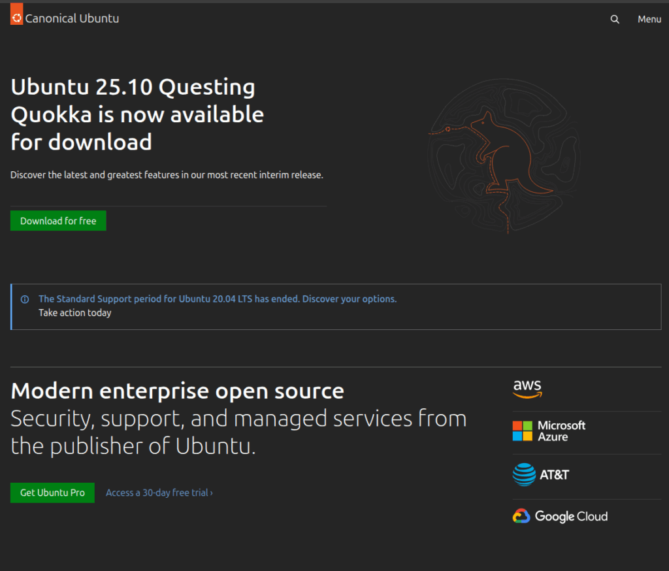Click the Canonical Ubuntu brand name

pos(72,19)
